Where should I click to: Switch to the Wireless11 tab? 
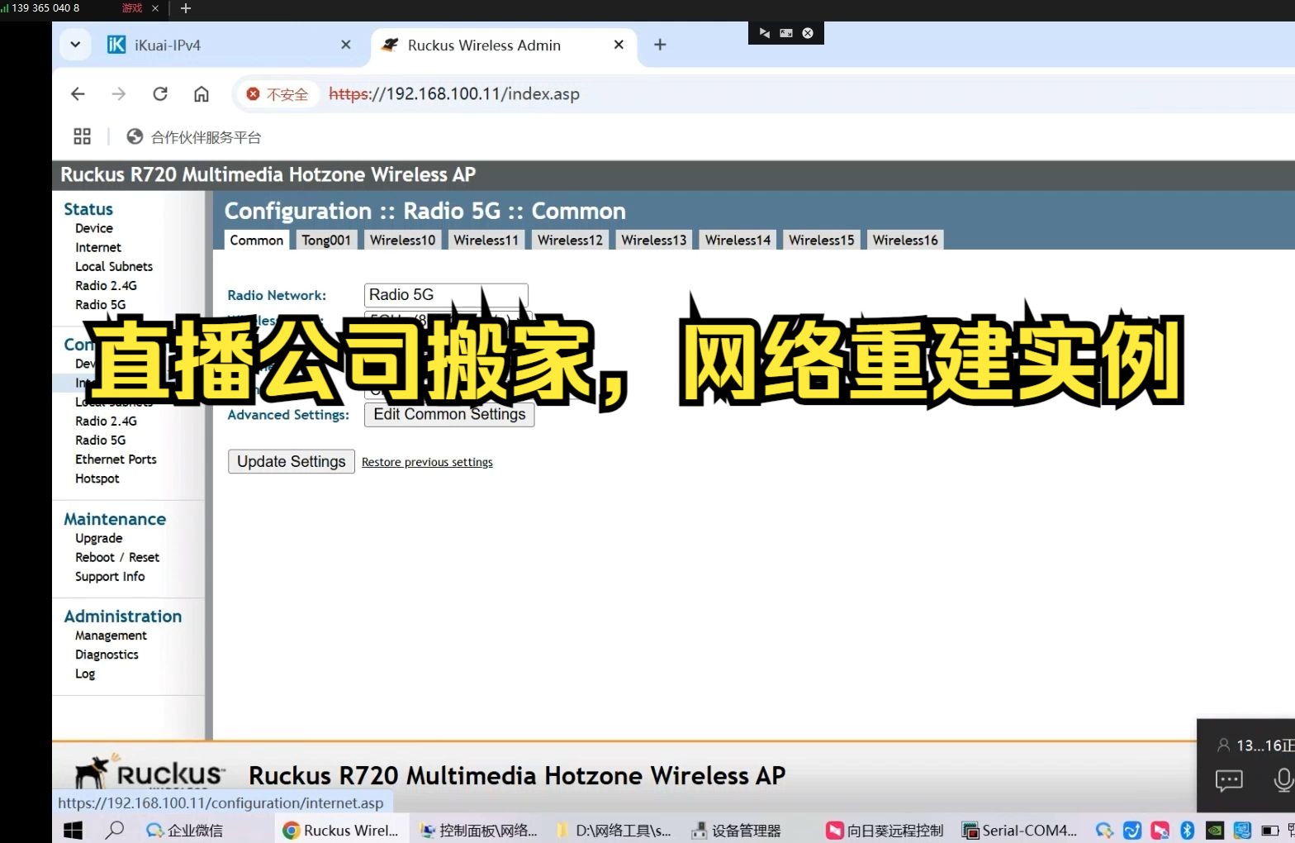(486, 240)
